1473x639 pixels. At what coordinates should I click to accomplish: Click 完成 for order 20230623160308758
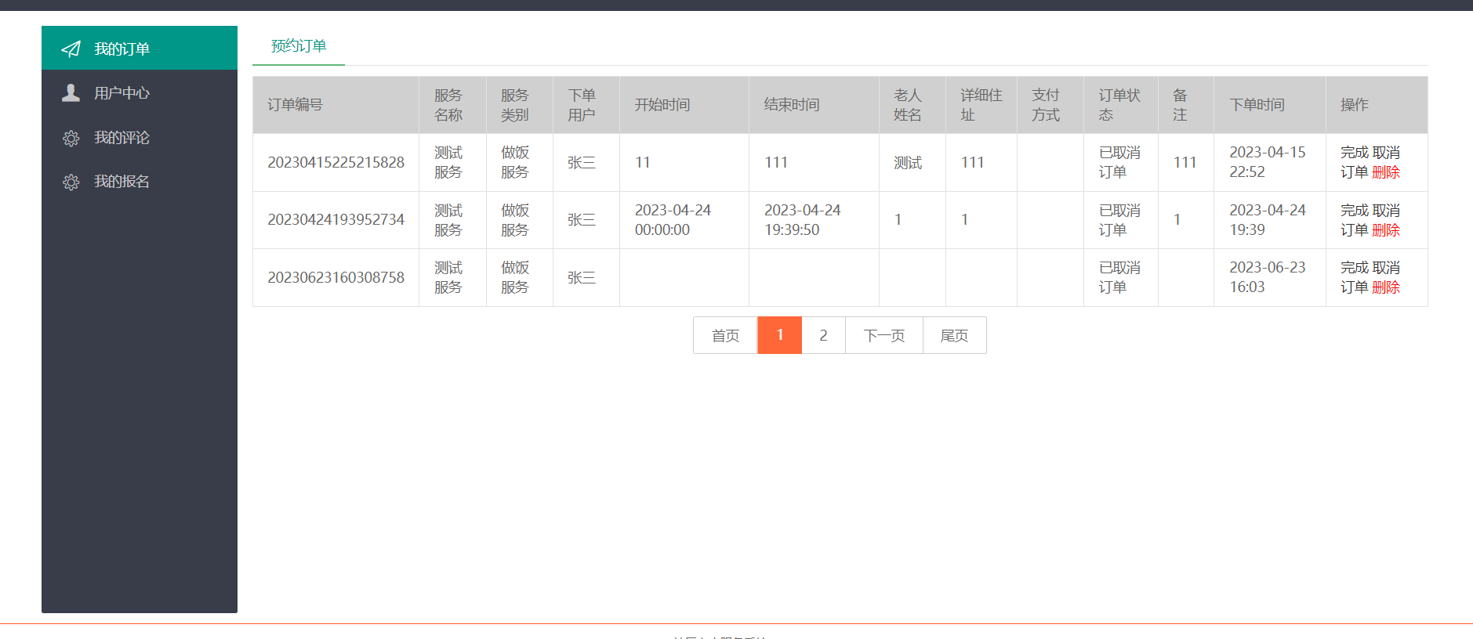coord(1354,268)
